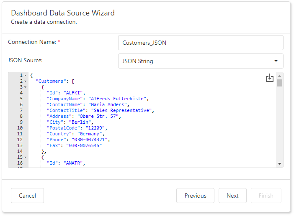Go back with the Previous button
The image size is (294, 216).
[195, 196]
